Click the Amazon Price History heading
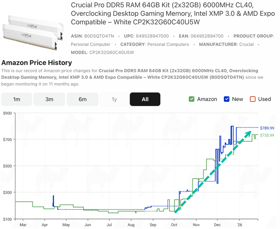Image resolution: width=280 pixels, height=229 pixels. coord(37,63)
